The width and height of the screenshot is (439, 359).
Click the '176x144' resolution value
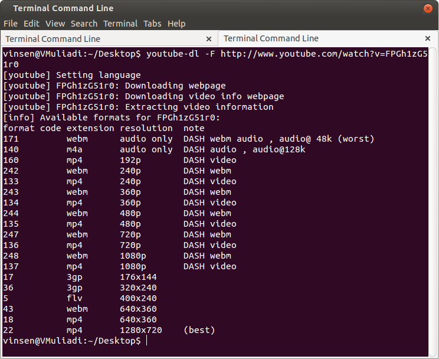[x=138, y=278]
